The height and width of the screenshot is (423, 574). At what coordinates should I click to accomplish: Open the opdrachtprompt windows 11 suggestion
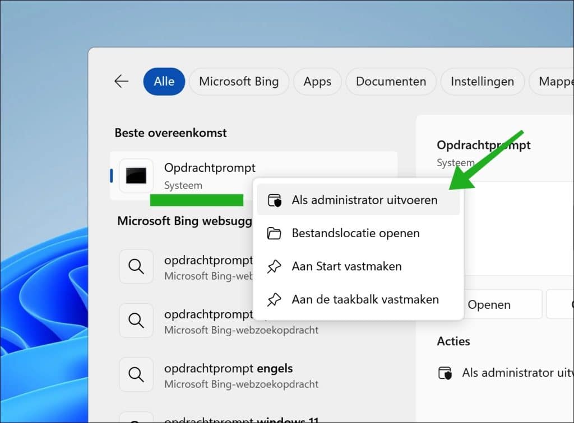pyautogui.click(x=253, y=417)
